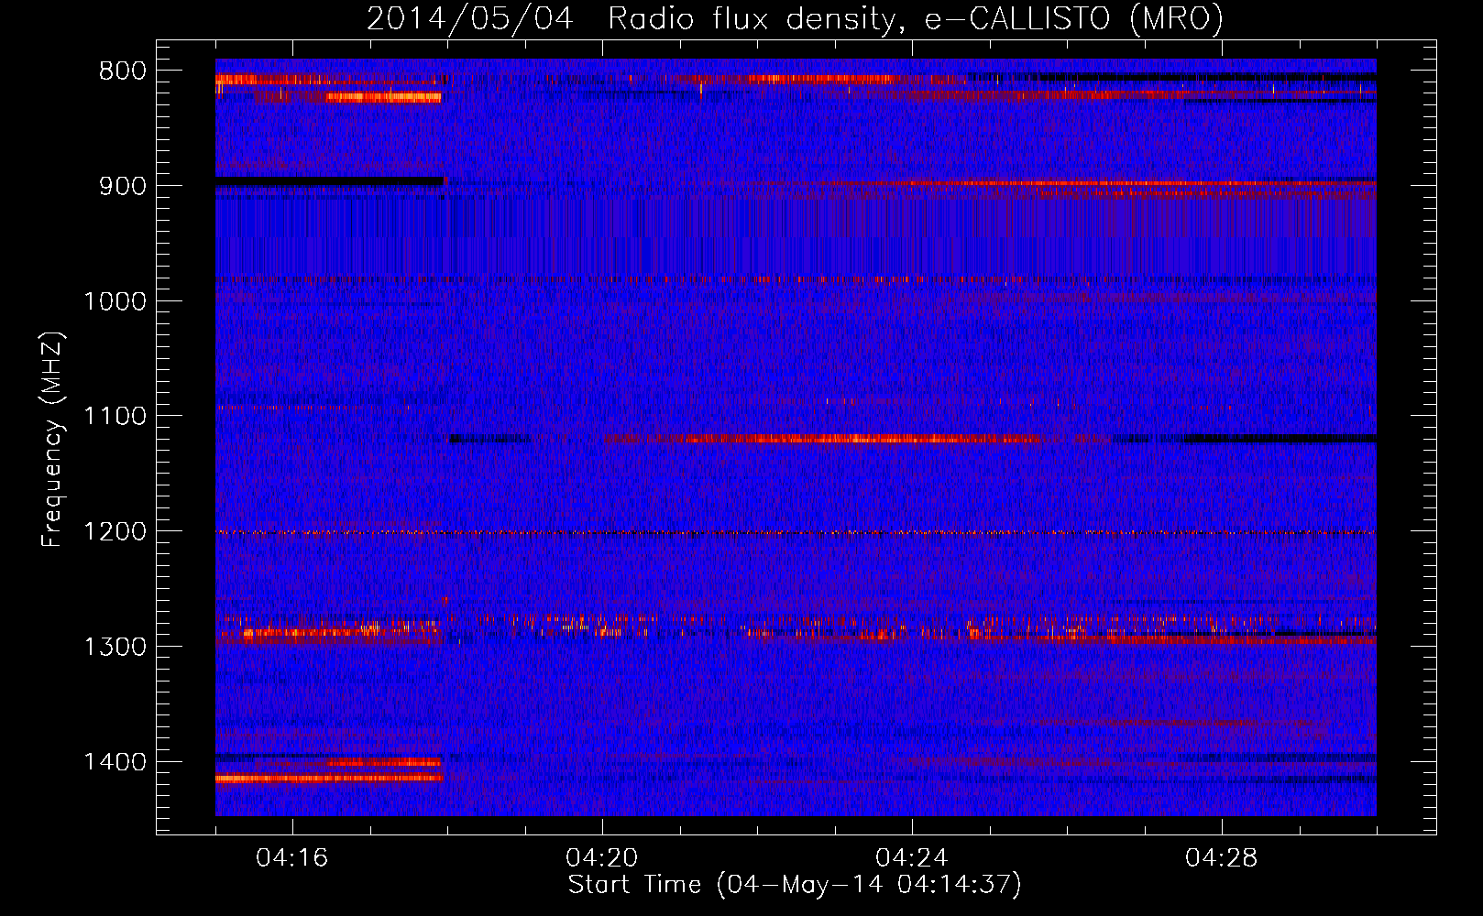This screenshot has width=1483, height=916.
Task: Click the 04:16 time tick label
Action: point(292,858)
